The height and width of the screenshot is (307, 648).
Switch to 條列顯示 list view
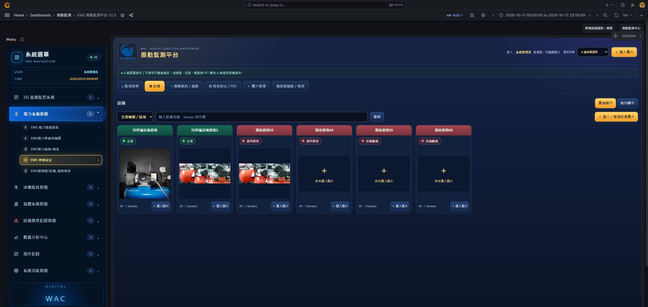(x=627, y=103)
